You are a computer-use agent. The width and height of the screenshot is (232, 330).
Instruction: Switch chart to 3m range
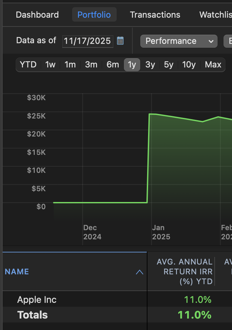tap(91, 64)
